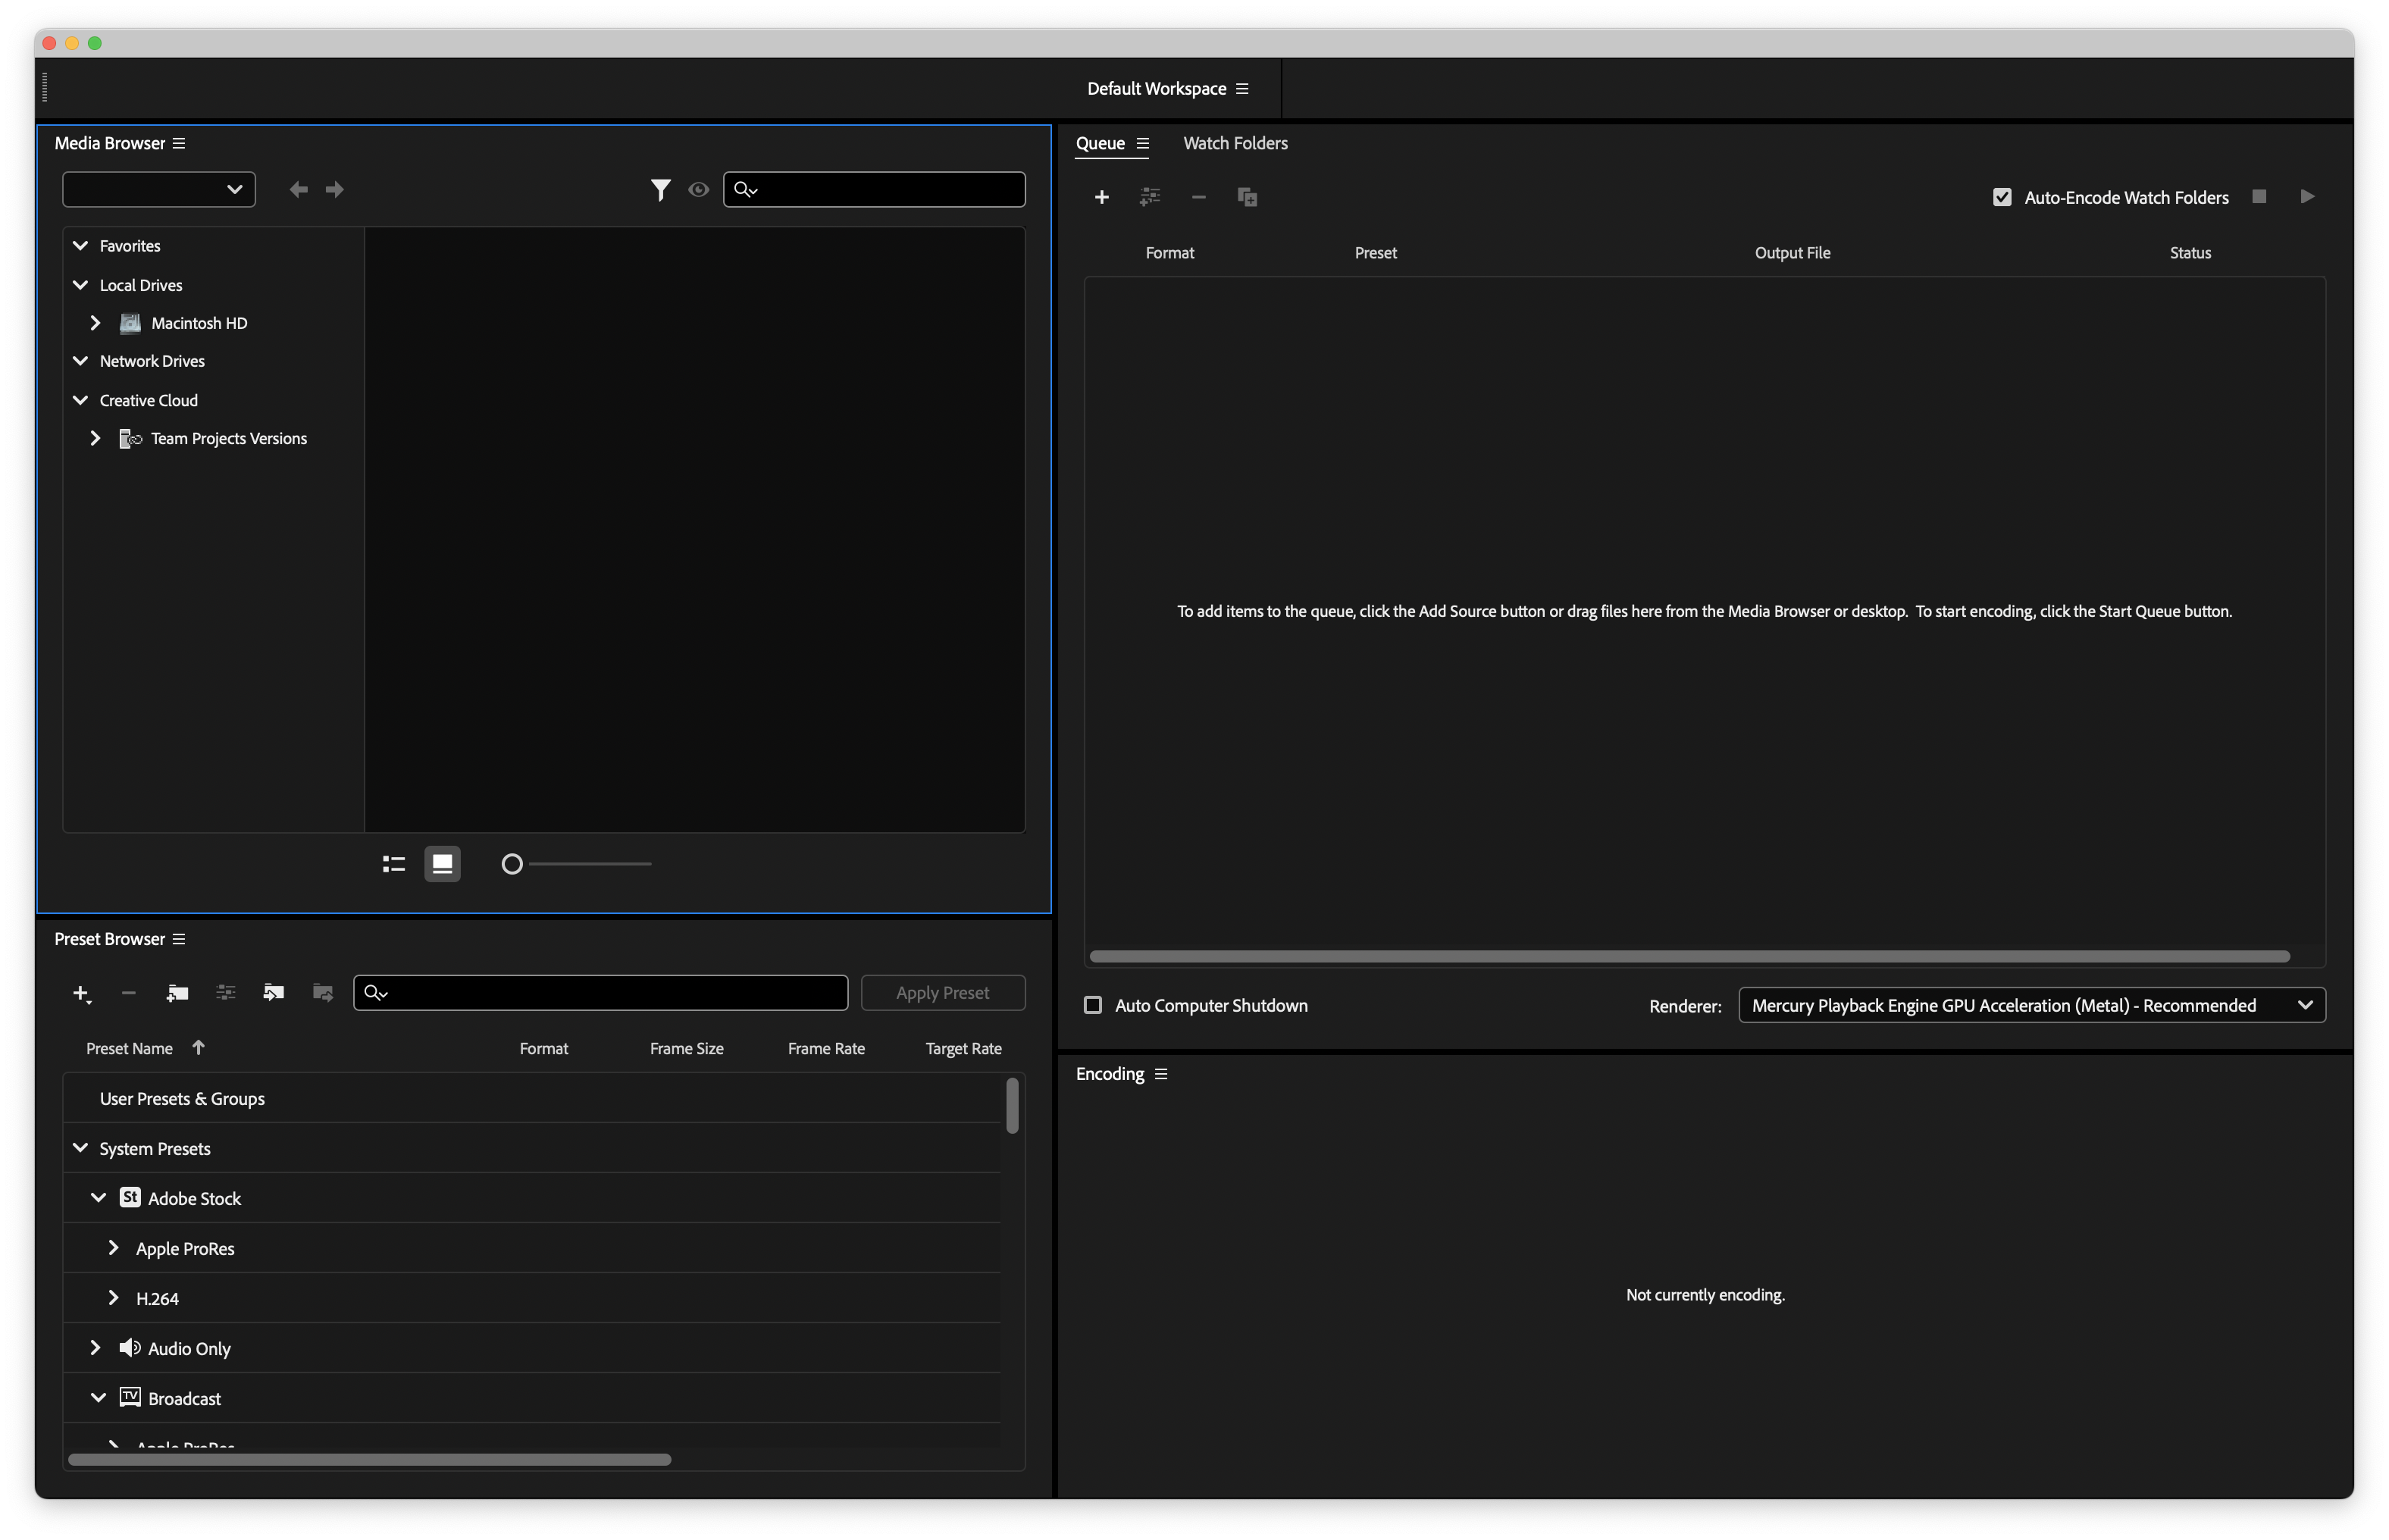
Task: Collapse the System Presets group
Action: [x=80, y=1148]
